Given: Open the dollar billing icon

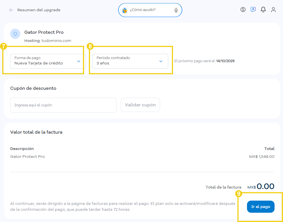Looking at the screenshot, I should (x=243, y=10).
